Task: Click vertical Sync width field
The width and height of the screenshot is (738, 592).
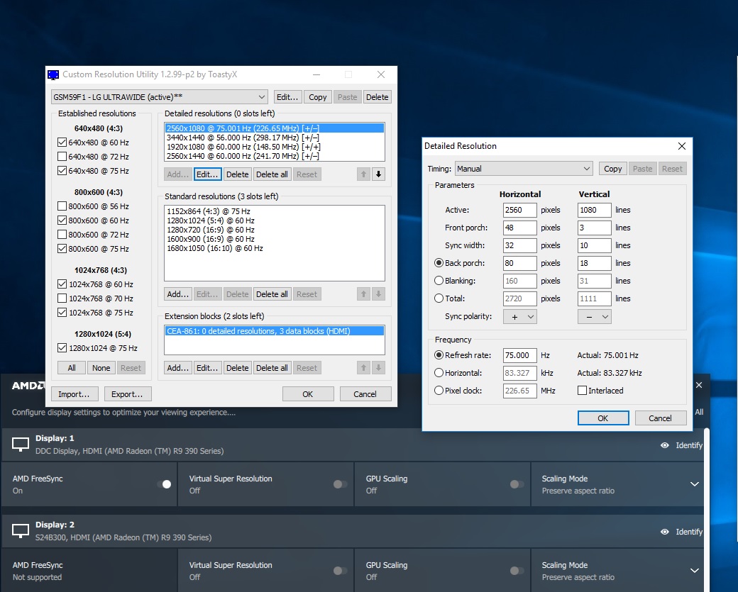Action: pos(595,245)
